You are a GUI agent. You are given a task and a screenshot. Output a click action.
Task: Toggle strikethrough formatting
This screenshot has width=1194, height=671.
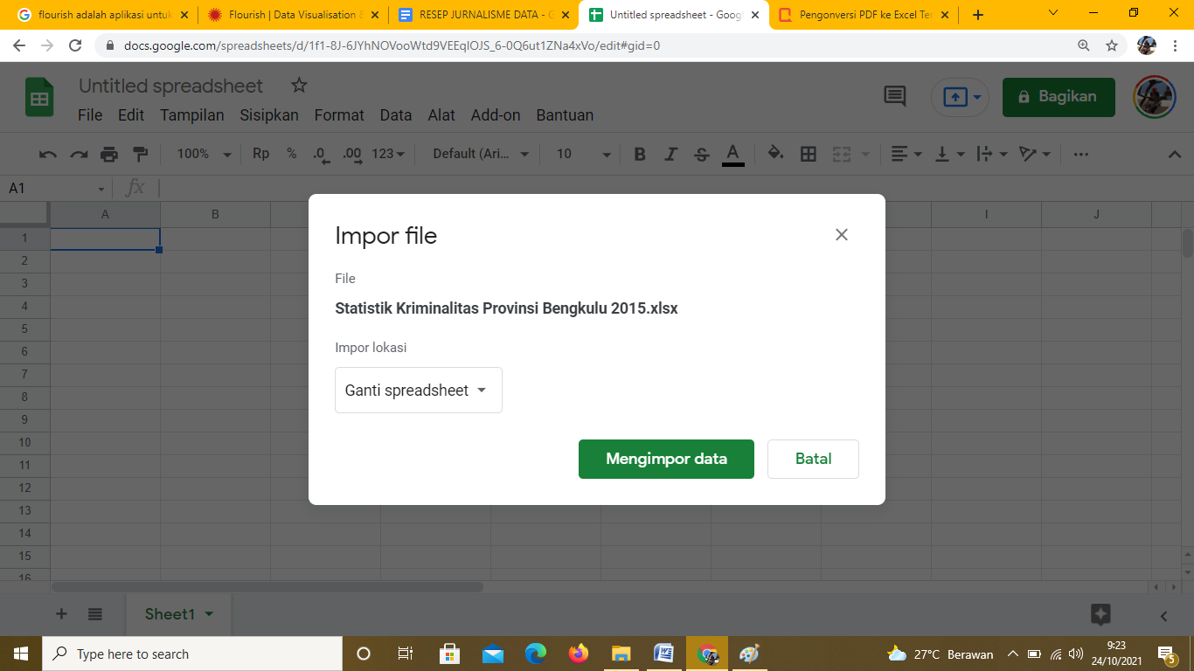(701, 155)
